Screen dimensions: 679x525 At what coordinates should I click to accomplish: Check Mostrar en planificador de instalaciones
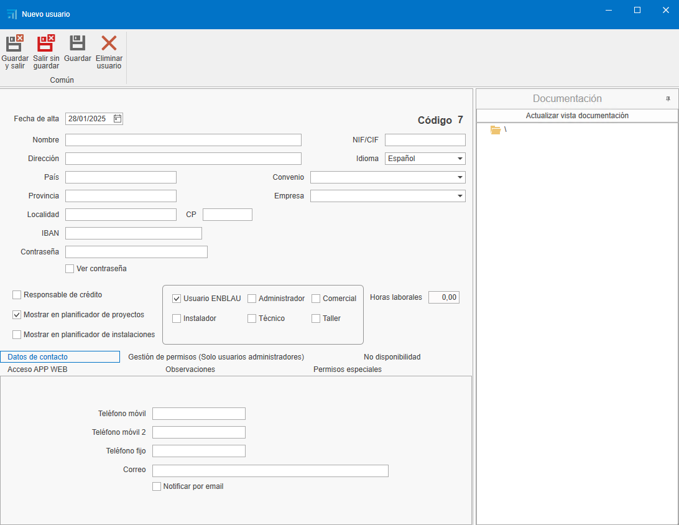tap(17, 335)
